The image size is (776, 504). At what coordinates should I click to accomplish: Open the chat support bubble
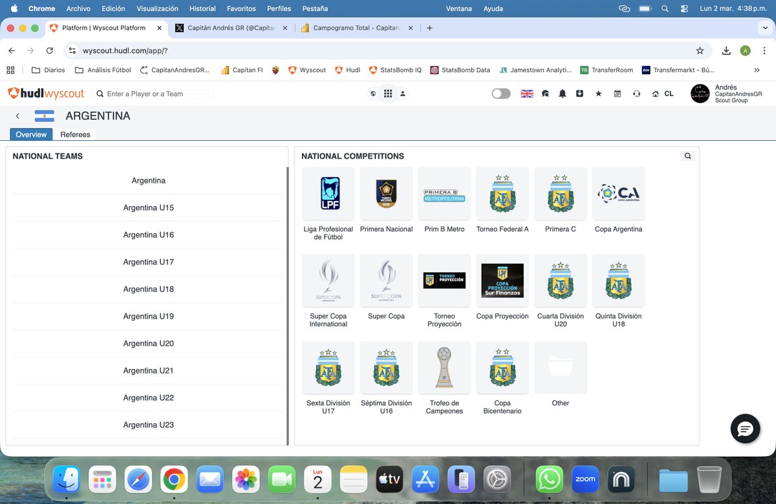click(x=745, y=429)
